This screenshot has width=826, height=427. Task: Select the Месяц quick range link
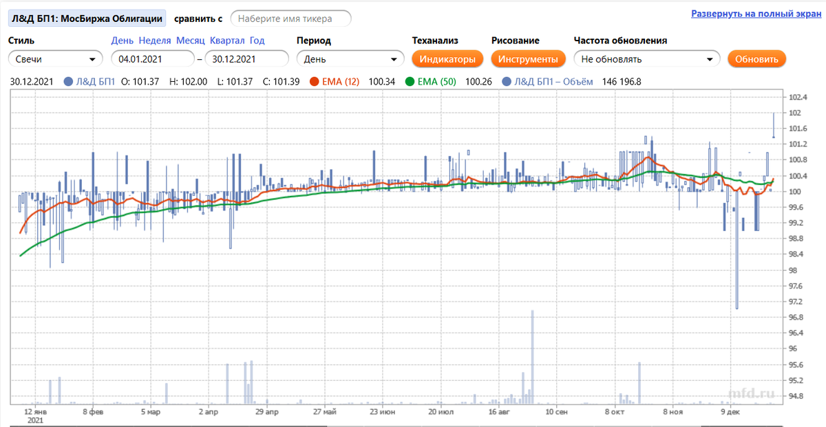click(x=190, y=41)
